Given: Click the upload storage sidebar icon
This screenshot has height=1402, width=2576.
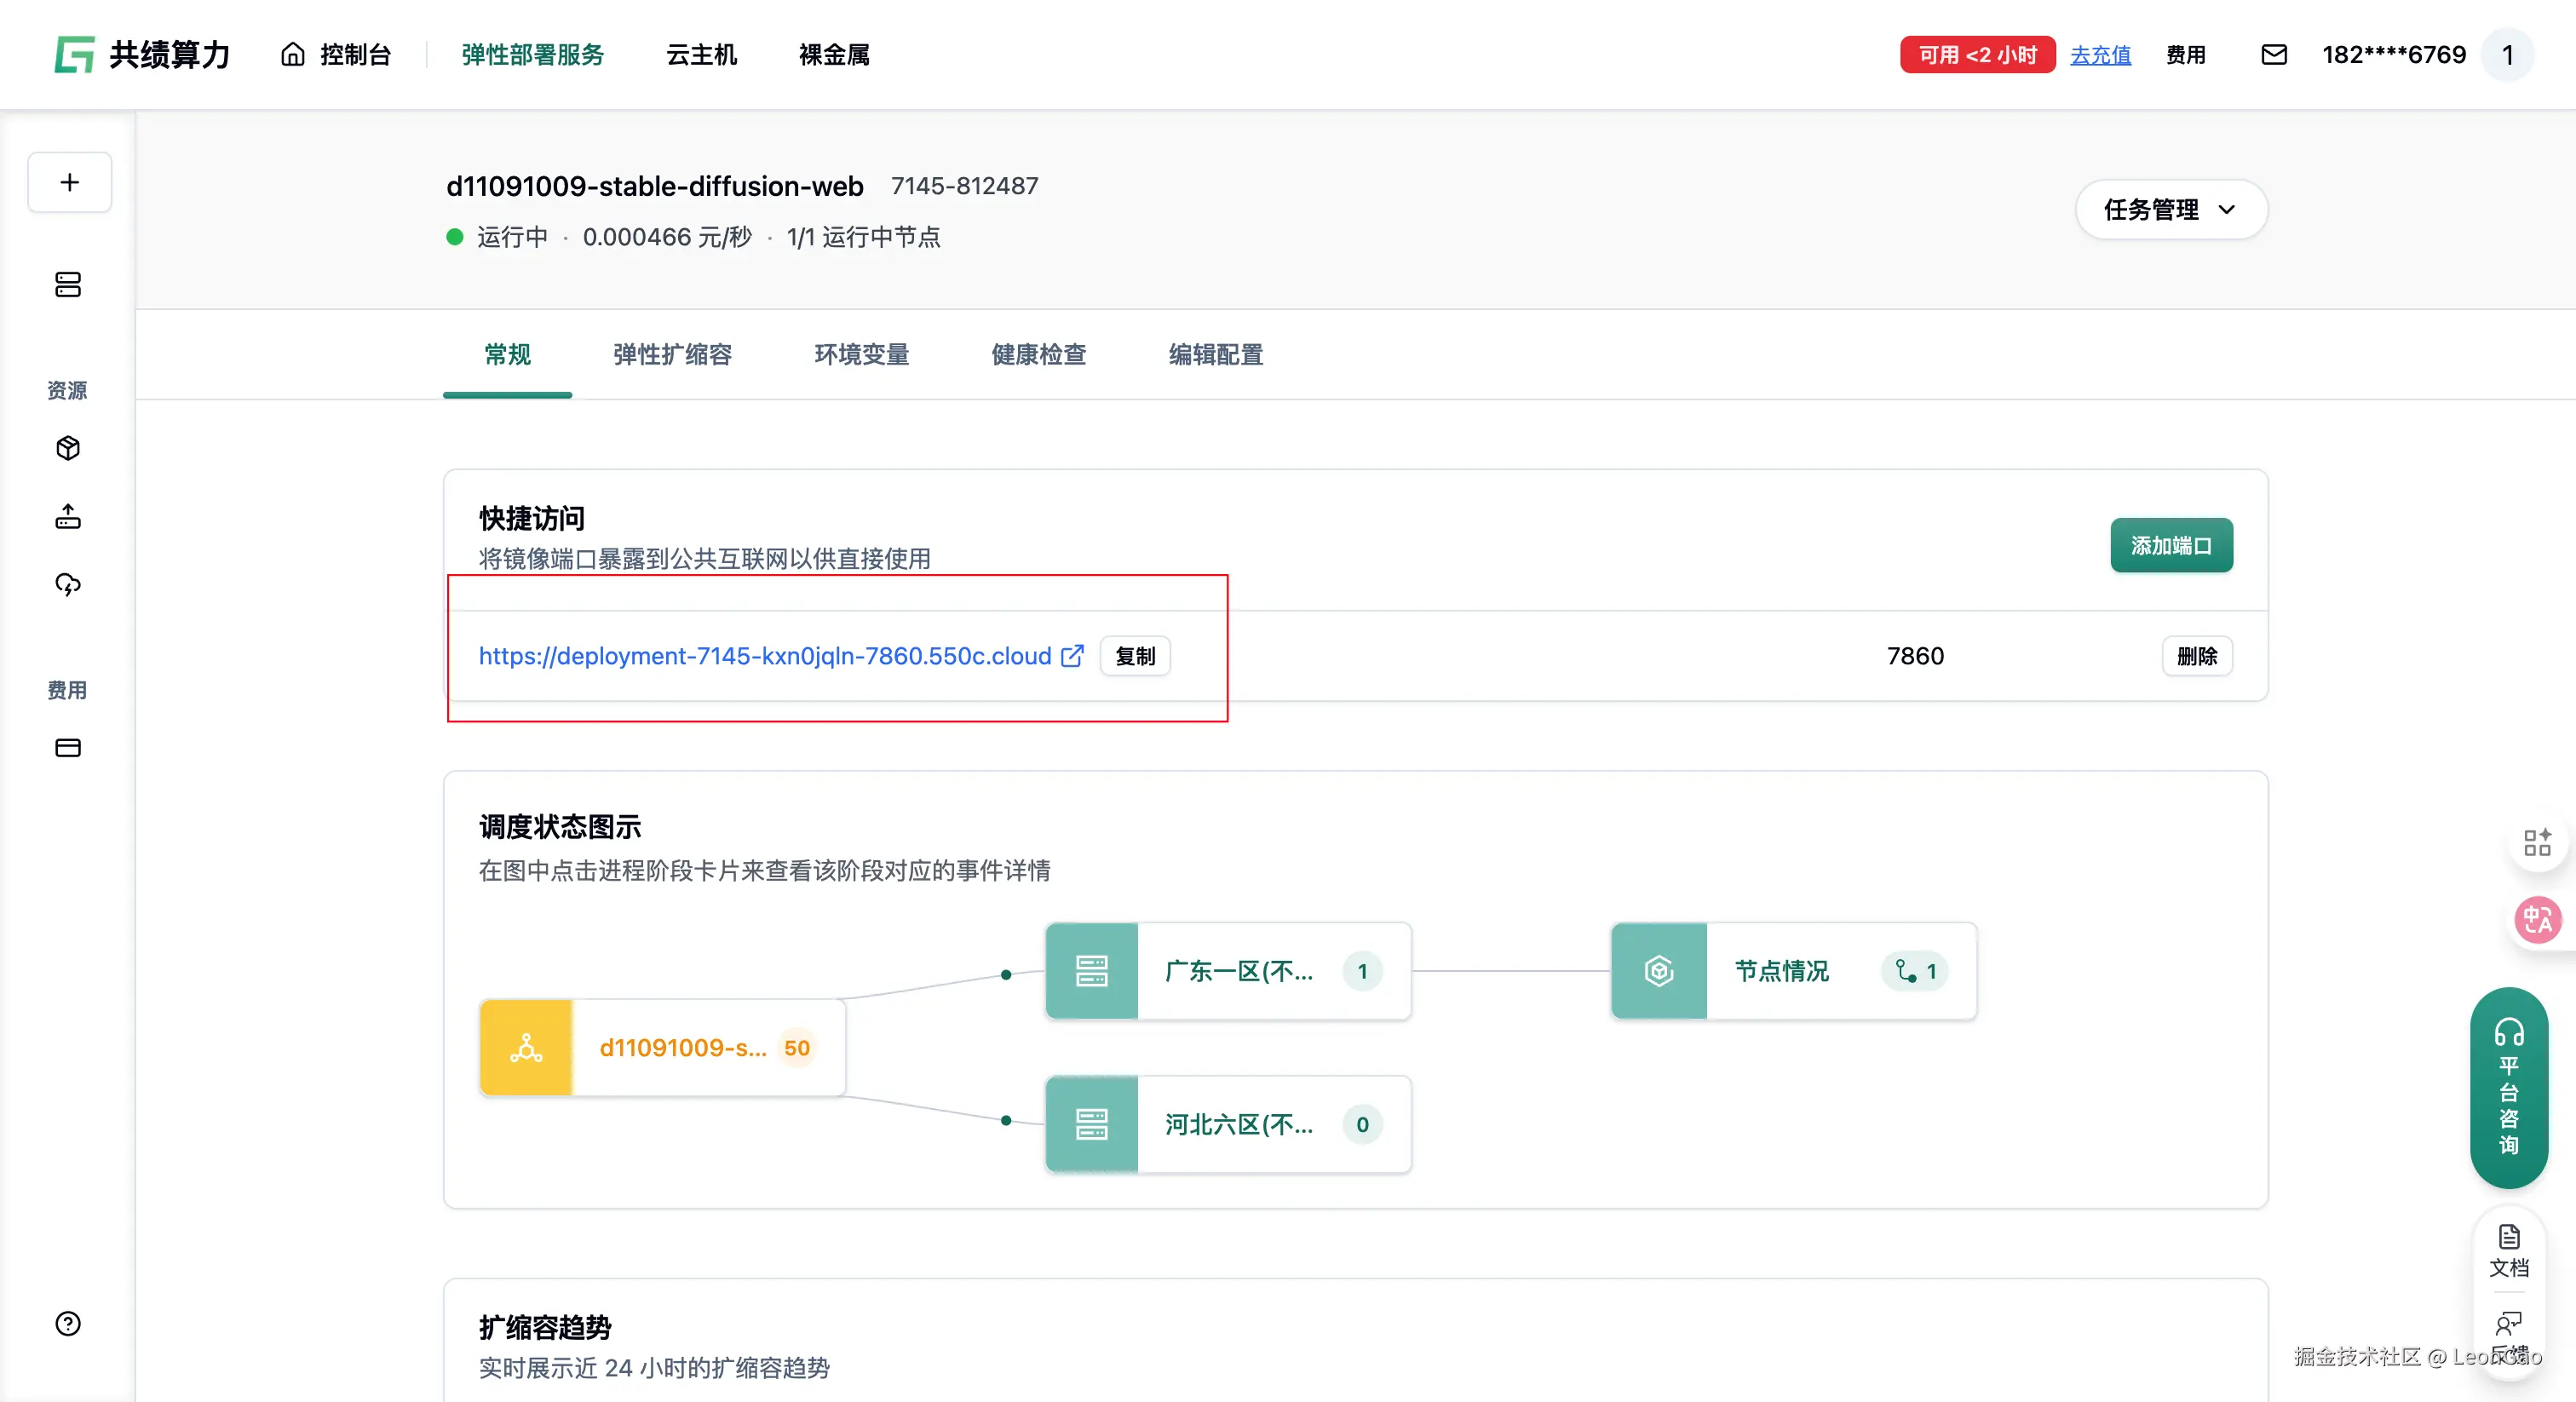Looking at the screenshot, I should pos(68,516).
